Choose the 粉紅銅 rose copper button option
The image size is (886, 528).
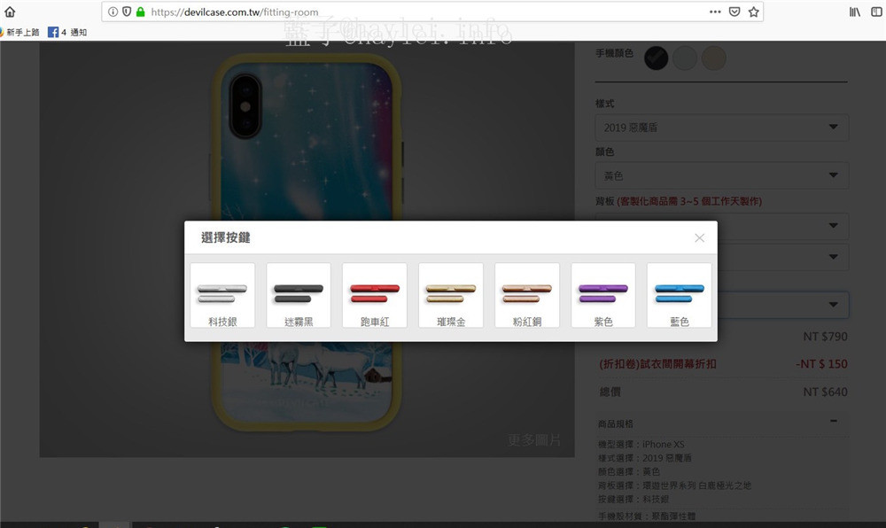pyautogui.click(x=527, y=295)
